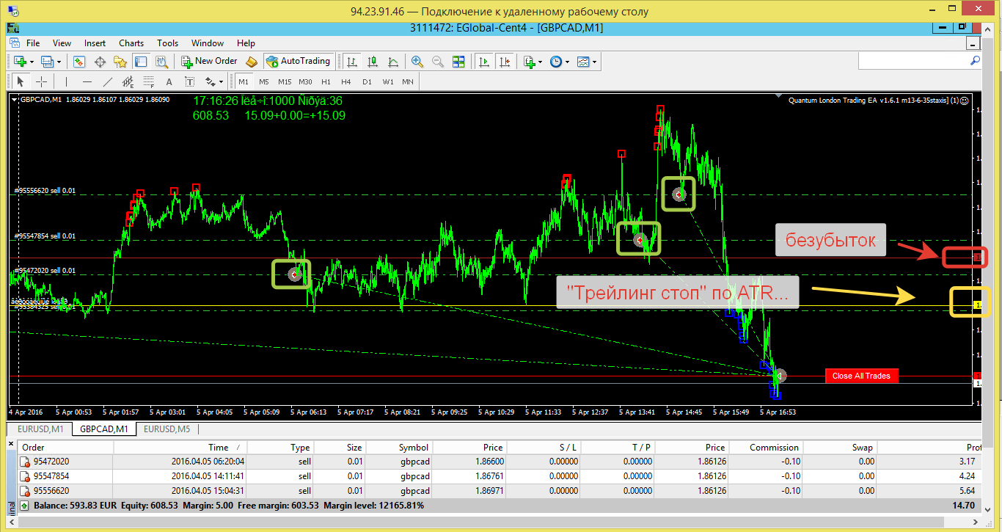Viewport: 1002px width, 532px height.
Task: Open the Data Window crosshair icon
Action: 100,62
